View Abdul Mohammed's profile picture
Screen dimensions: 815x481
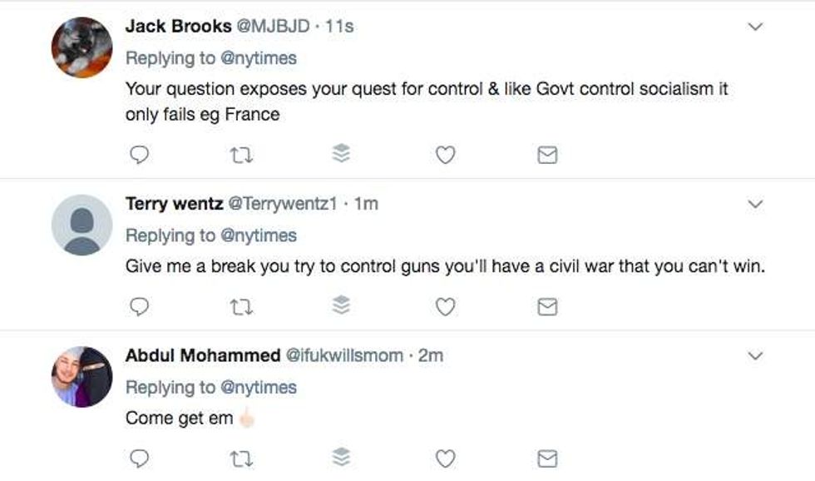click(81, 376)
